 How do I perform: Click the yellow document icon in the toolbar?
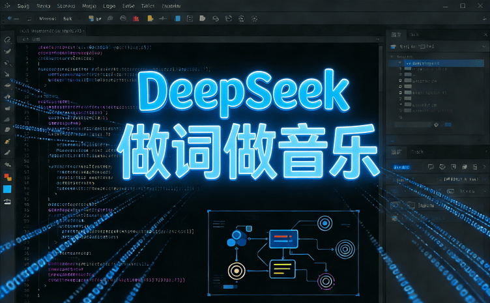(x=150, y=19)
